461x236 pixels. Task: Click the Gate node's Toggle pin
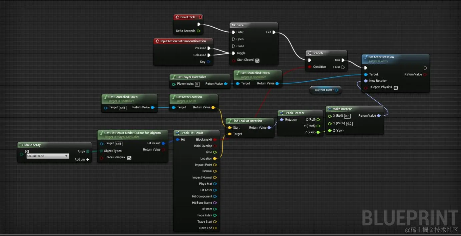(x=234, y=53)
